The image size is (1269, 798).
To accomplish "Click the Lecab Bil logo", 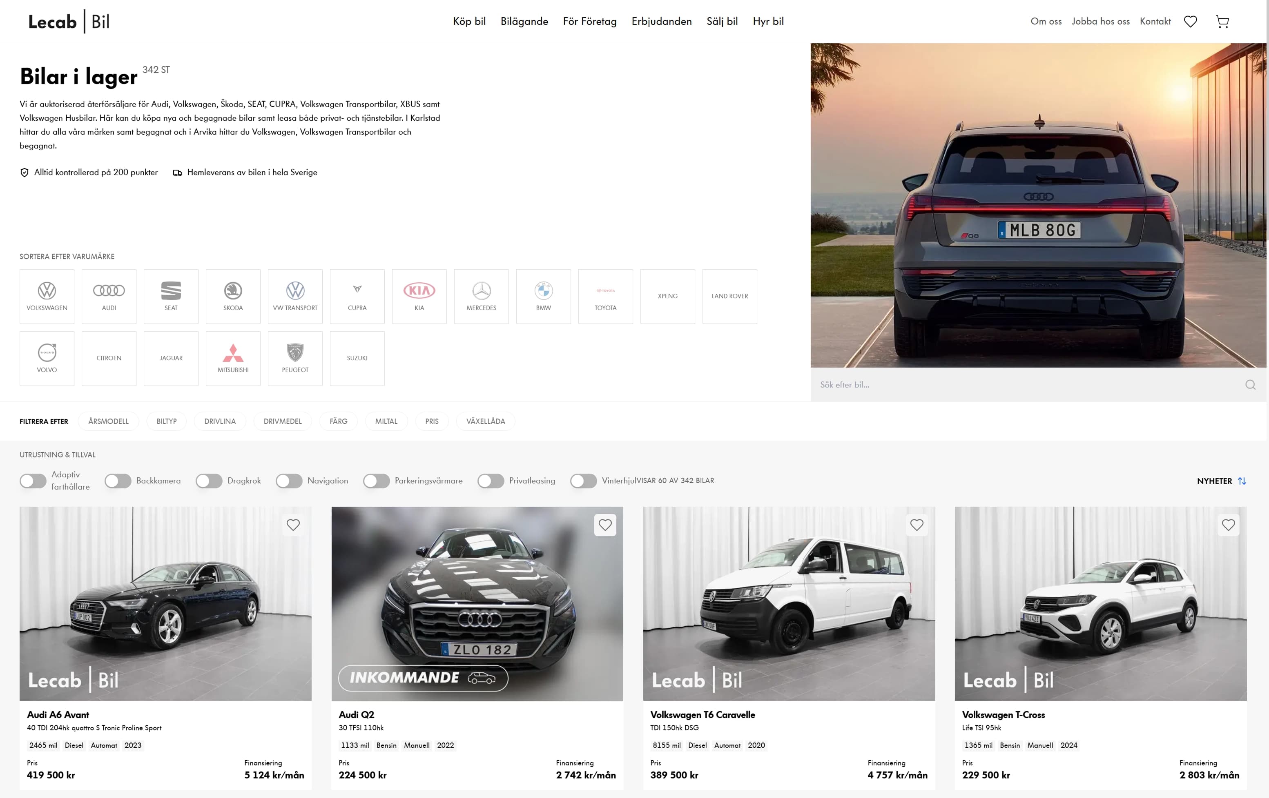I will pos(69,22).
